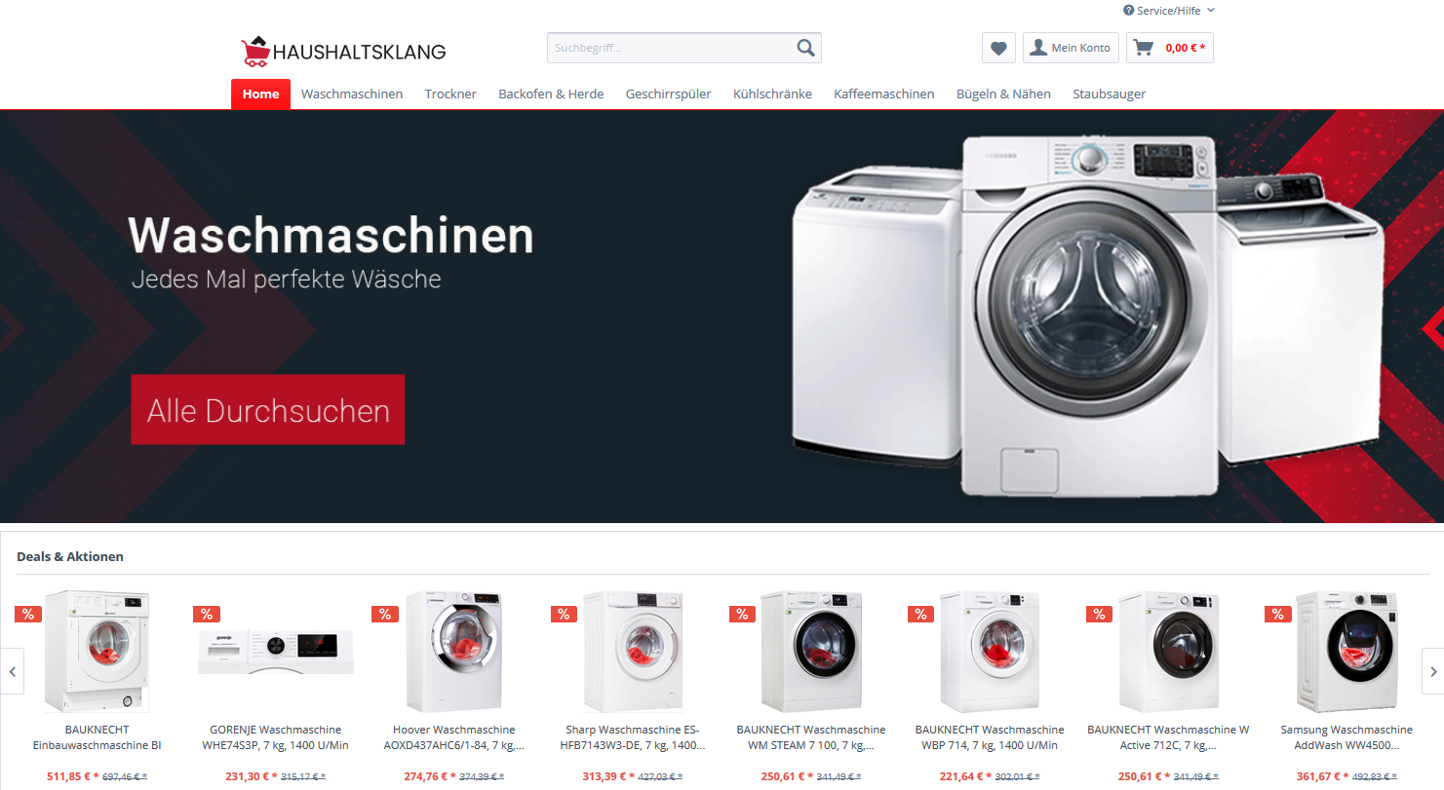Open the BAUKNECHT Einbauwaschmaschine product image
The width and height of the screenshot is (1444, 790).
pos(97,651)
